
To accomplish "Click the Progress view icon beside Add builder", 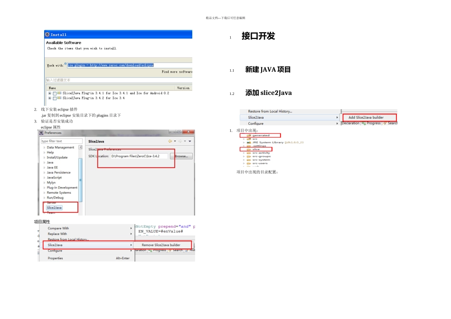I will point(364,123).
